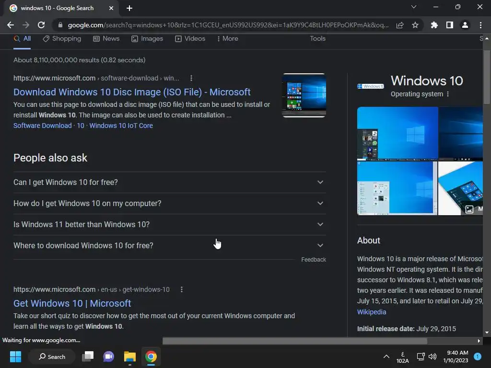Switch to the News results tab

coord(106,38)
